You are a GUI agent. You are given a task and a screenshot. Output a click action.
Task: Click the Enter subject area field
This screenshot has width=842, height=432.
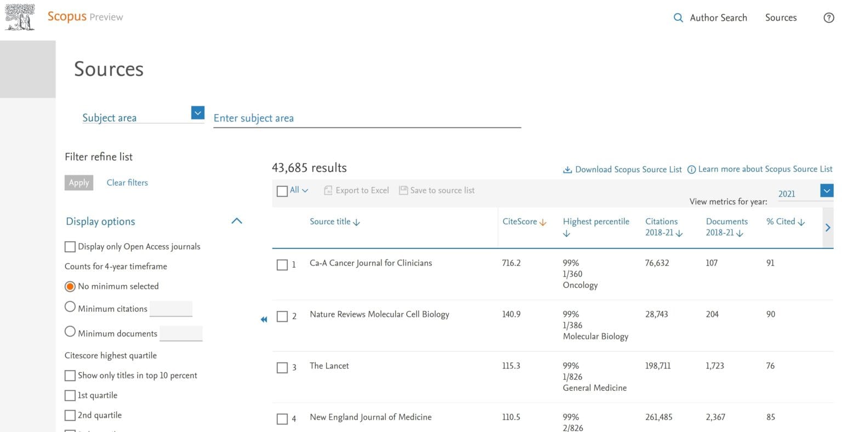(x=367, y=118)
